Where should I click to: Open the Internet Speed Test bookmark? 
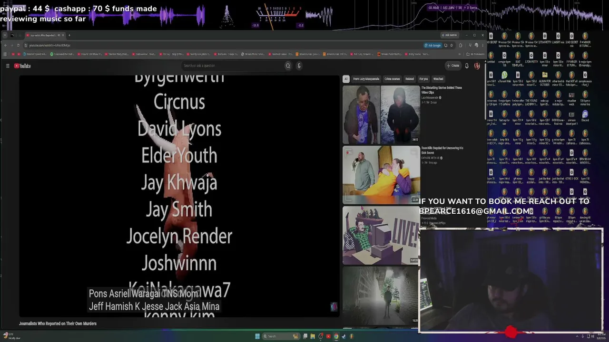tap(35, 54)
